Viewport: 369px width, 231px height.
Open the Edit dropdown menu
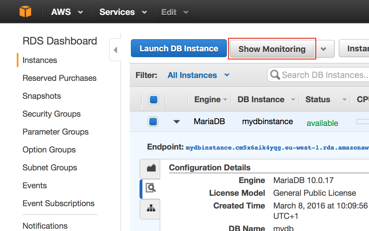175,12
